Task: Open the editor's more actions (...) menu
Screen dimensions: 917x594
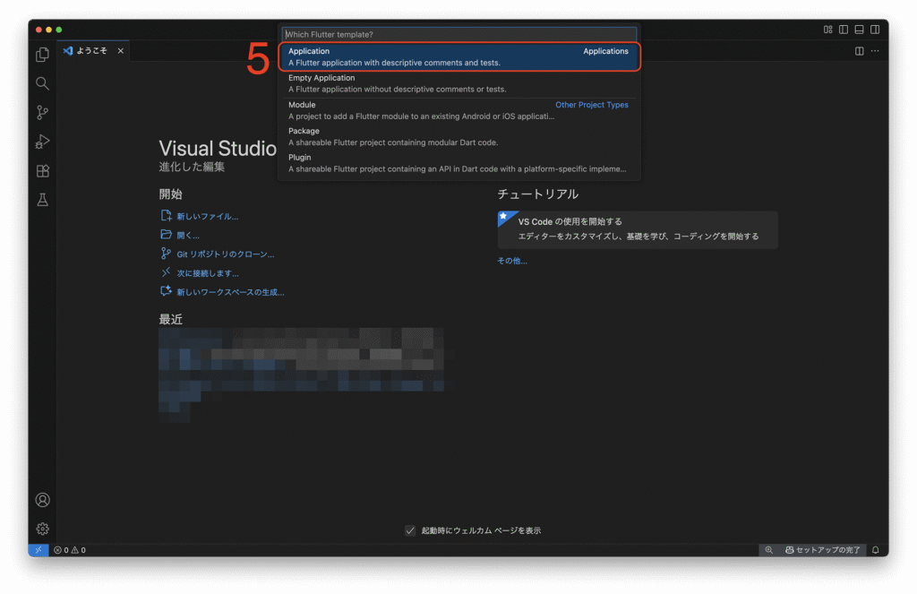Action: [x=875, y=51]
